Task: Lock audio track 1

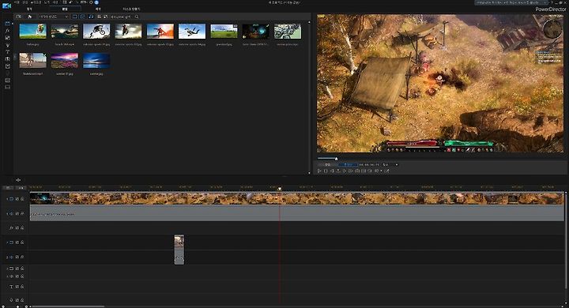Action: point(22,214)
